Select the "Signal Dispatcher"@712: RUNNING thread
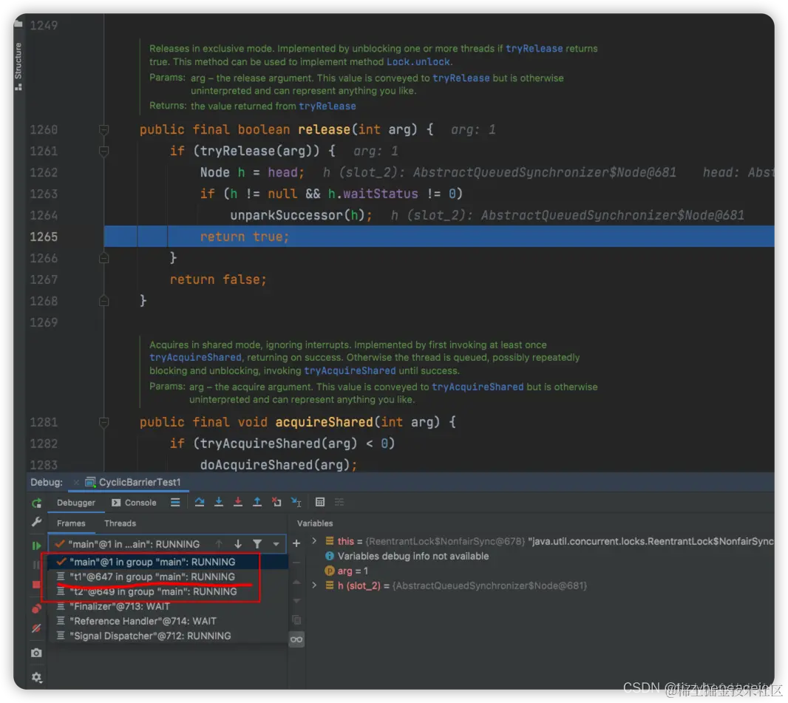This screenshot has width=788, height=703. coord(167,636)
